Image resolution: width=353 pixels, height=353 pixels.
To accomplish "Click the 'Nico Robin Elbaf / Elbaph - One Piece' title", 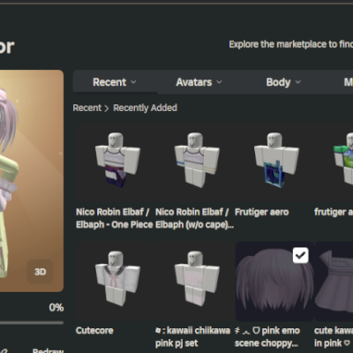I will pyautogui.click(x=115, y=218).
